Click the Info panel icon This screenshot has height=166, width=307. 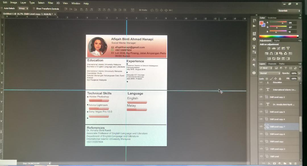point(254,39)
